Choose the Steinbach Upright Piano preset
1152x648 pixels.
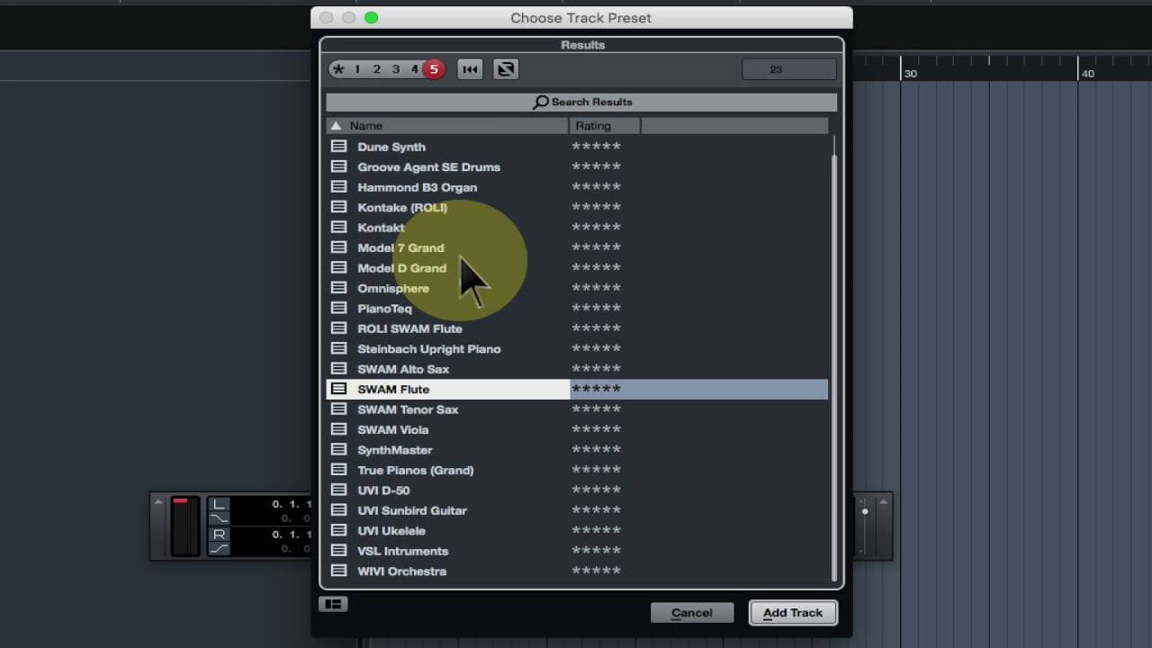(428, 349)
